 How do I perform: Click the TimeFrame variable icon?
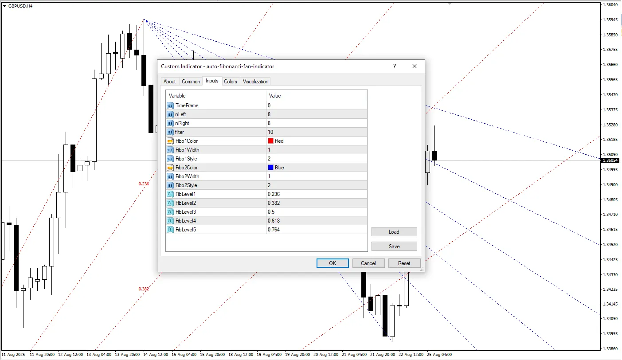pos(170,106)
